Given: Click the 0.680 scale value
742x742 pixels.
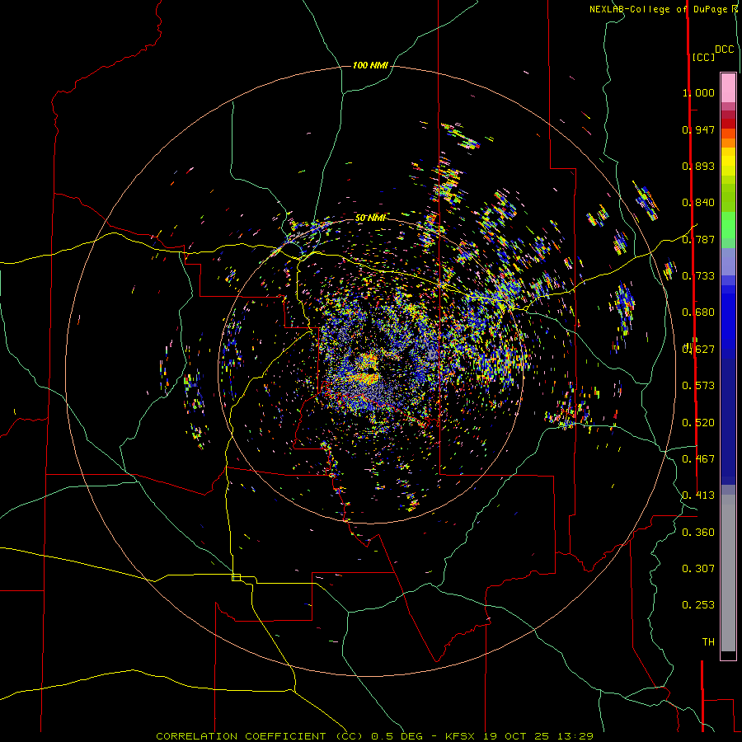Looking at the screenshot, I should (698, 312).
